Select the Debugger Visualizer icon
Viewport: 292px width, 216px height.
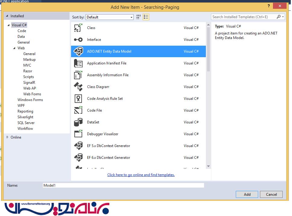coord(78,134)
